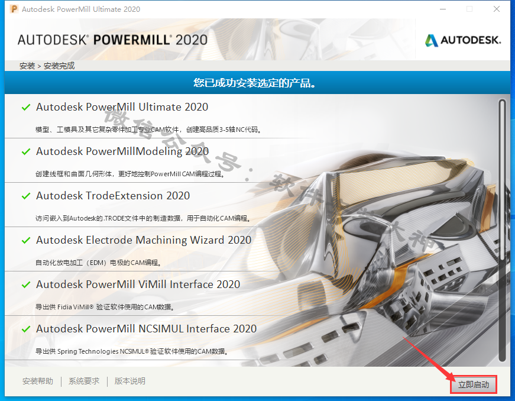Select the Autodesk TrodeExtension 2020 title
This screenshot has height=401, width=515.
click(x=113, y=196)
